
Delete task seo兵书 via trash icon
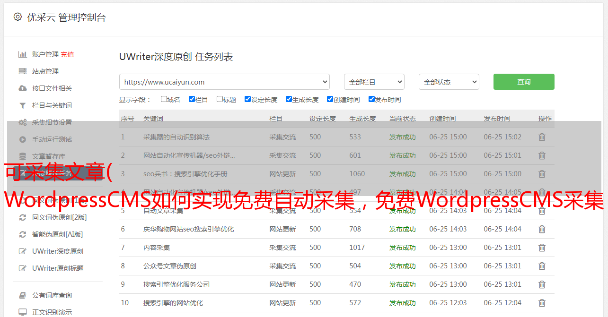(x=542, y=174)
